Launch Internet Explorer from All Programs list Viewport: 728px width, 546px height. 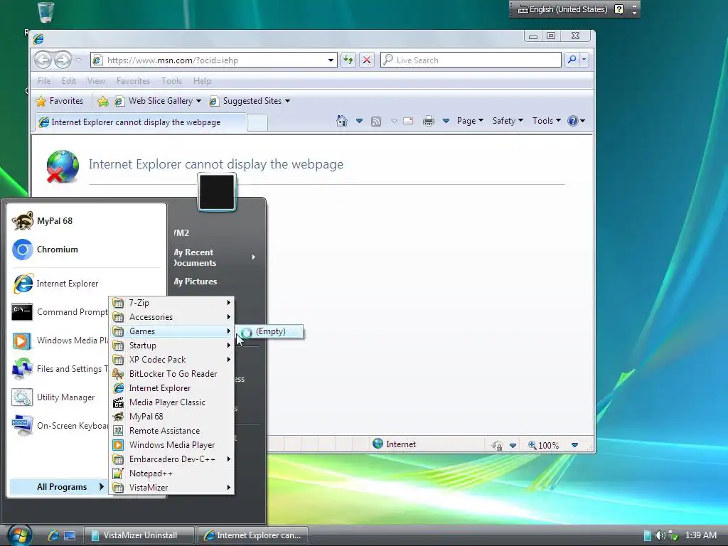(x=171, y=388)
